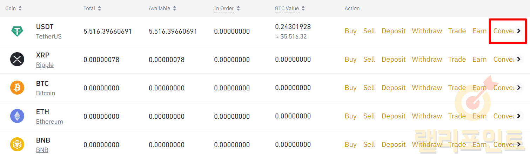The height and width of the screenshot is (158, 530).
Task: Expand more actions arrow in ETH row
Action: [519, 116]
